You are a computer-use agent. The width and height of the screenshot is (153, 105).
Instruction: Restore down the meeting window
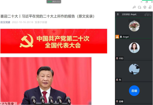[147, 2]
